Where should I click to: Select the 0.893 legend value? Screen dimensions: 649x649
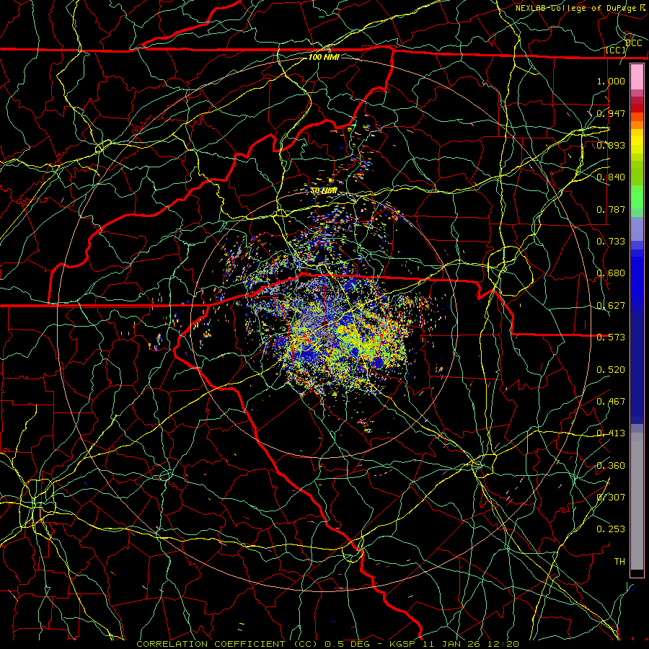pos(611,145)
